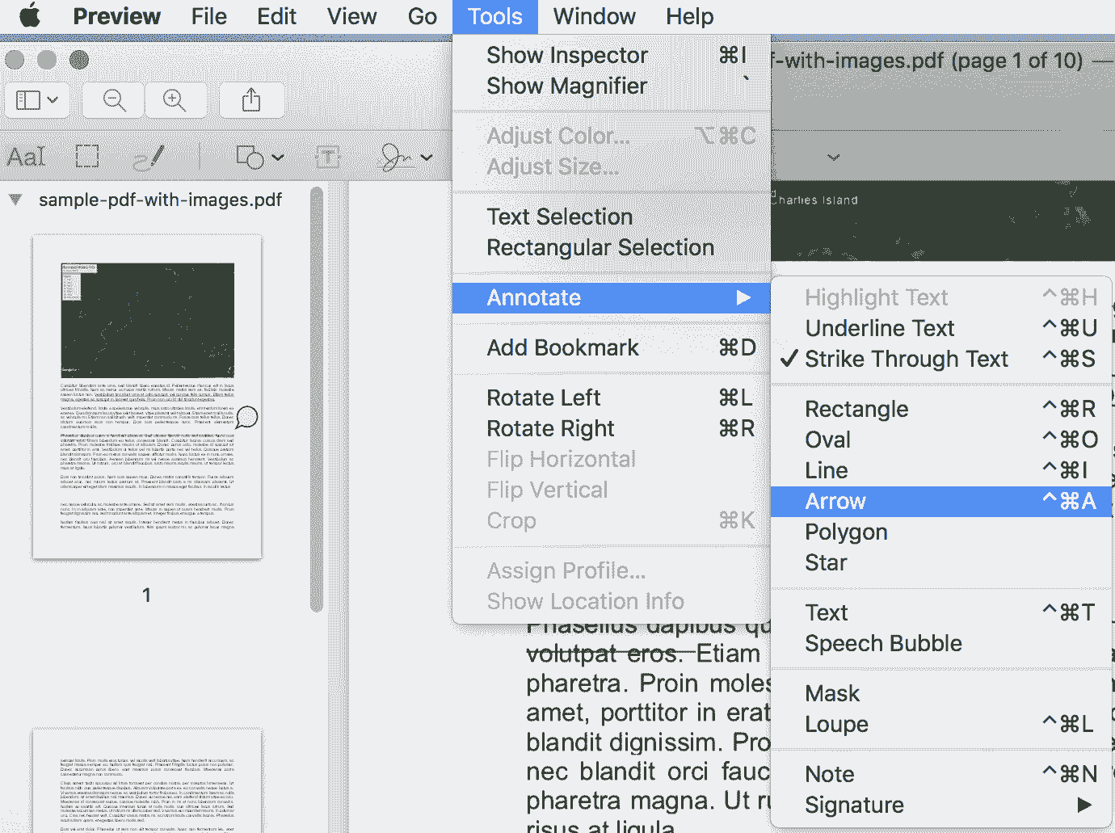Click the Share button in the toolbar

tap(251, 99)
